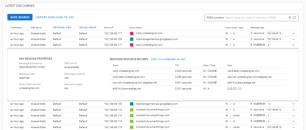306x130 pixels.
Task: Click the 3,051 seconds TTL value
Action: [183, 83]
